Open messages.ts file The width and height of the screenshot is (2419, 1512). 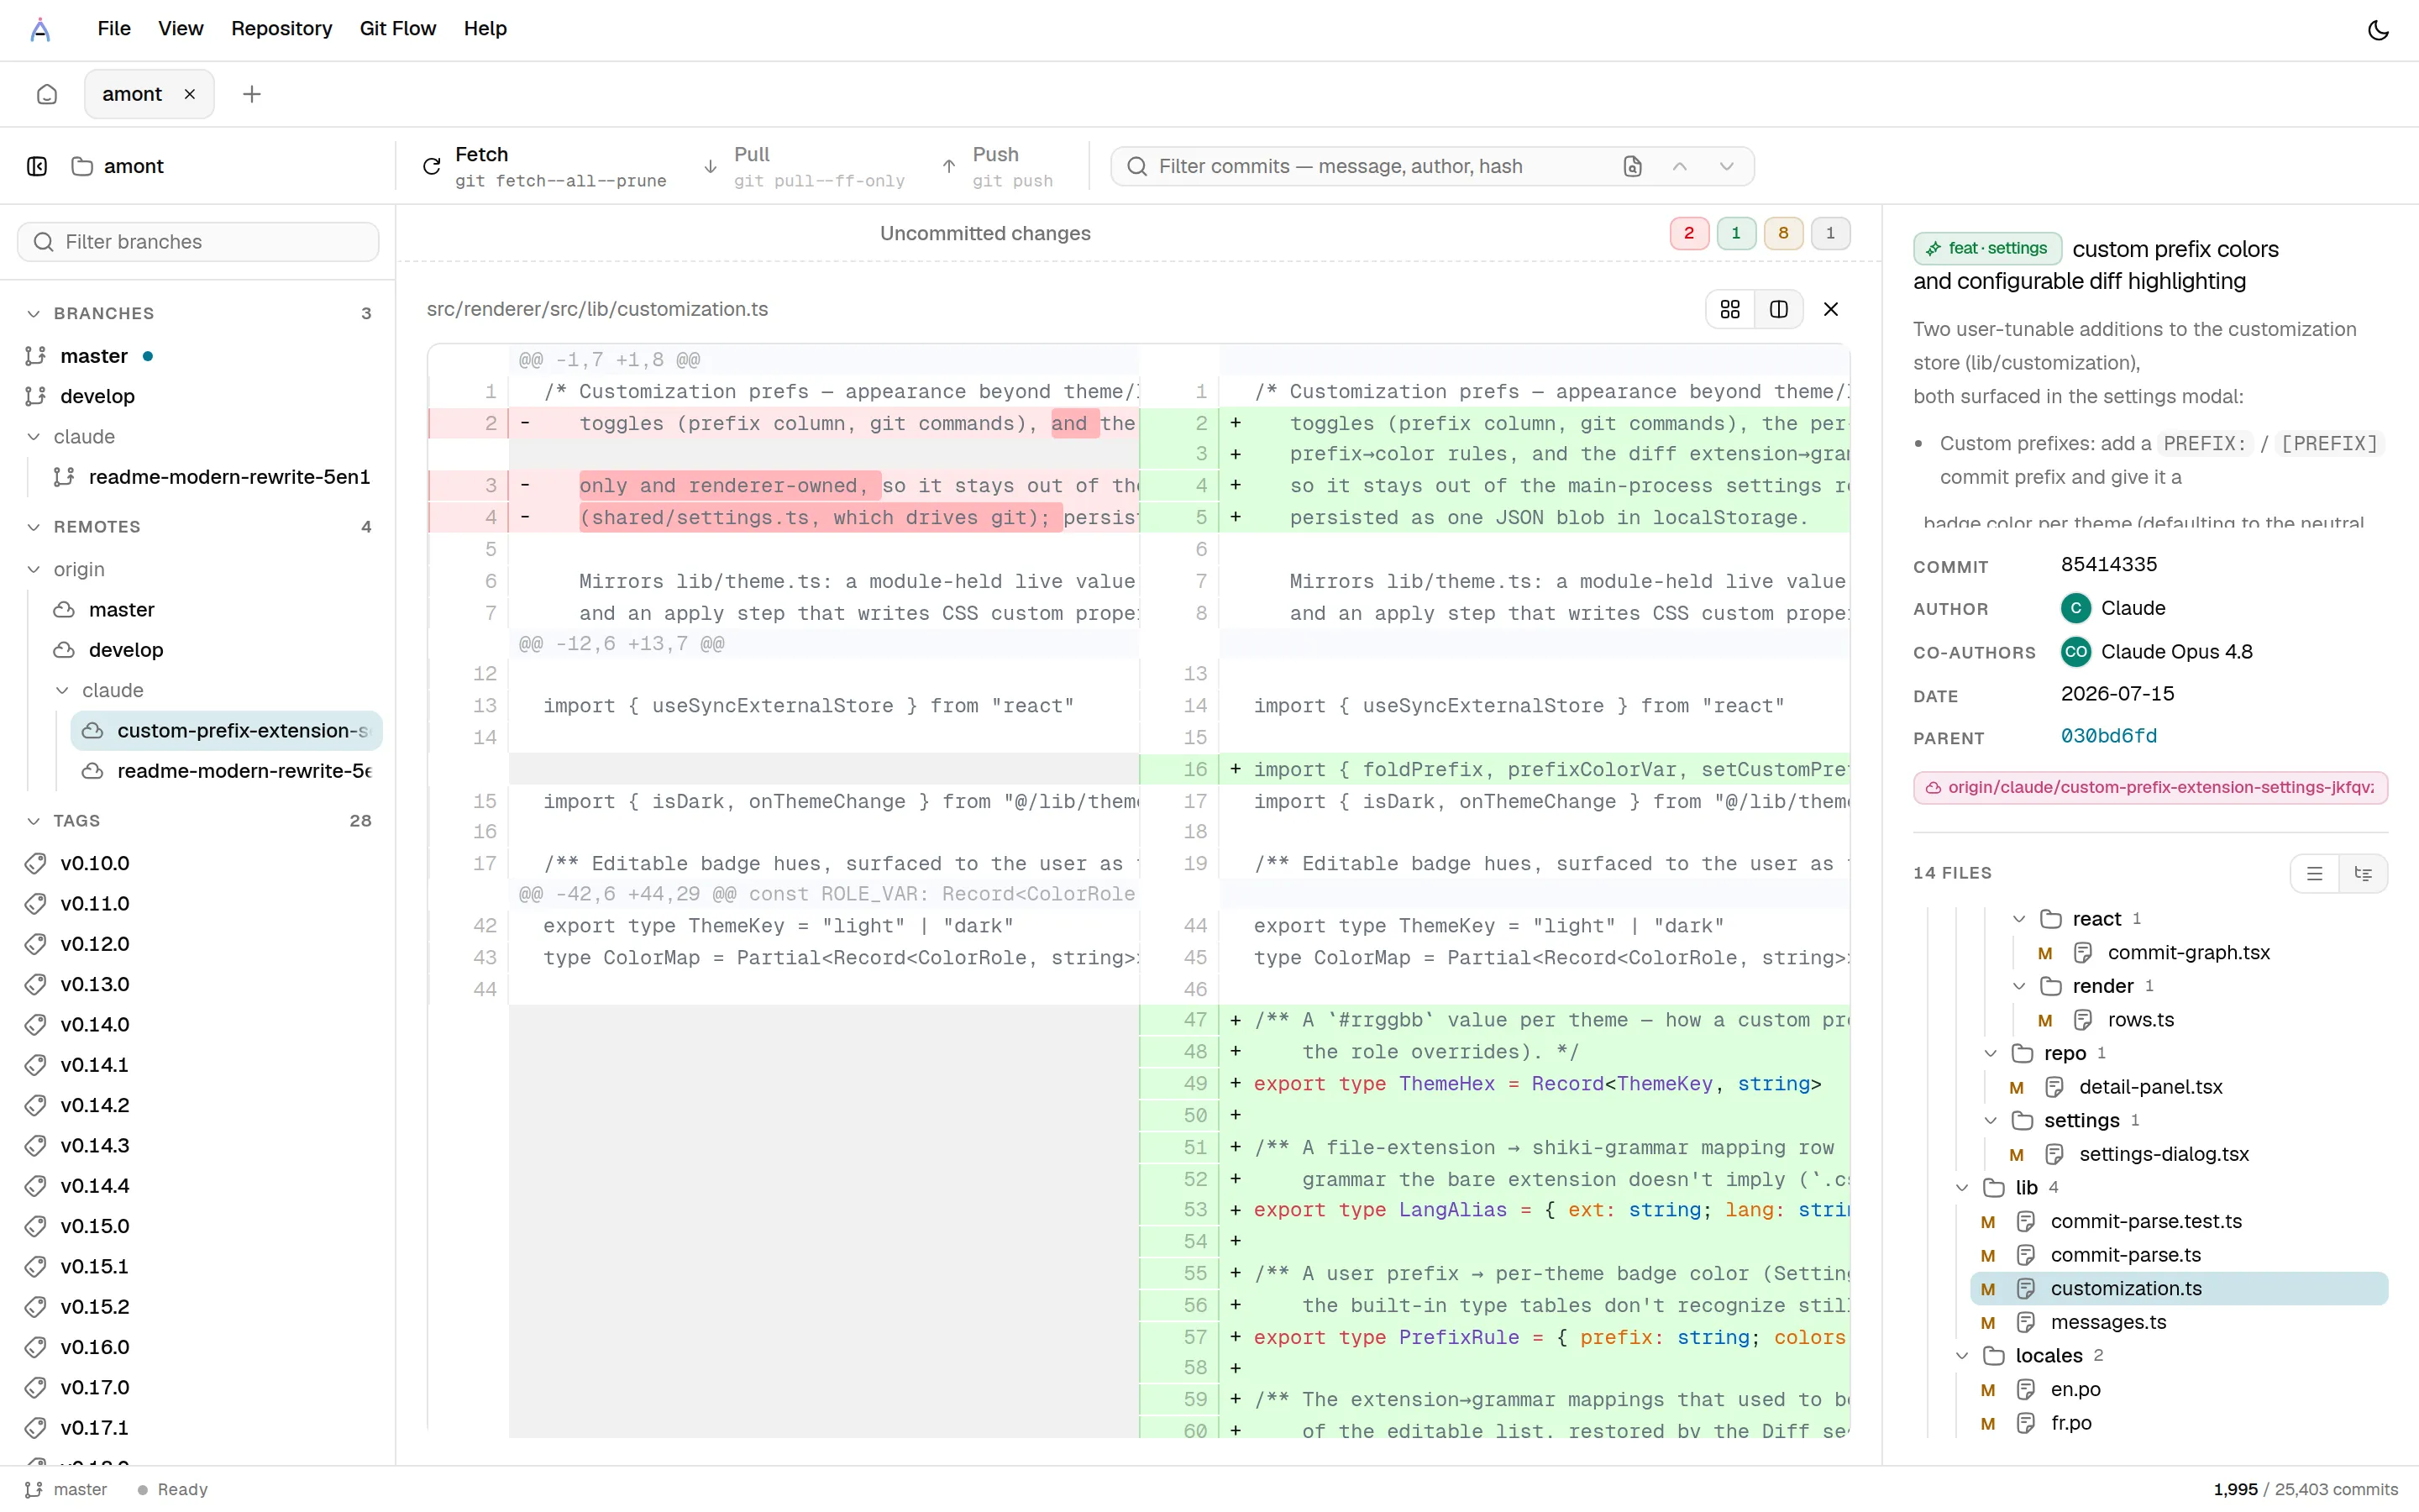2108,1323
